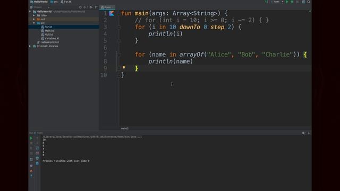Toggle soft-wrap icon in Run console
340x191 pixels.
[x=37, y=148]
